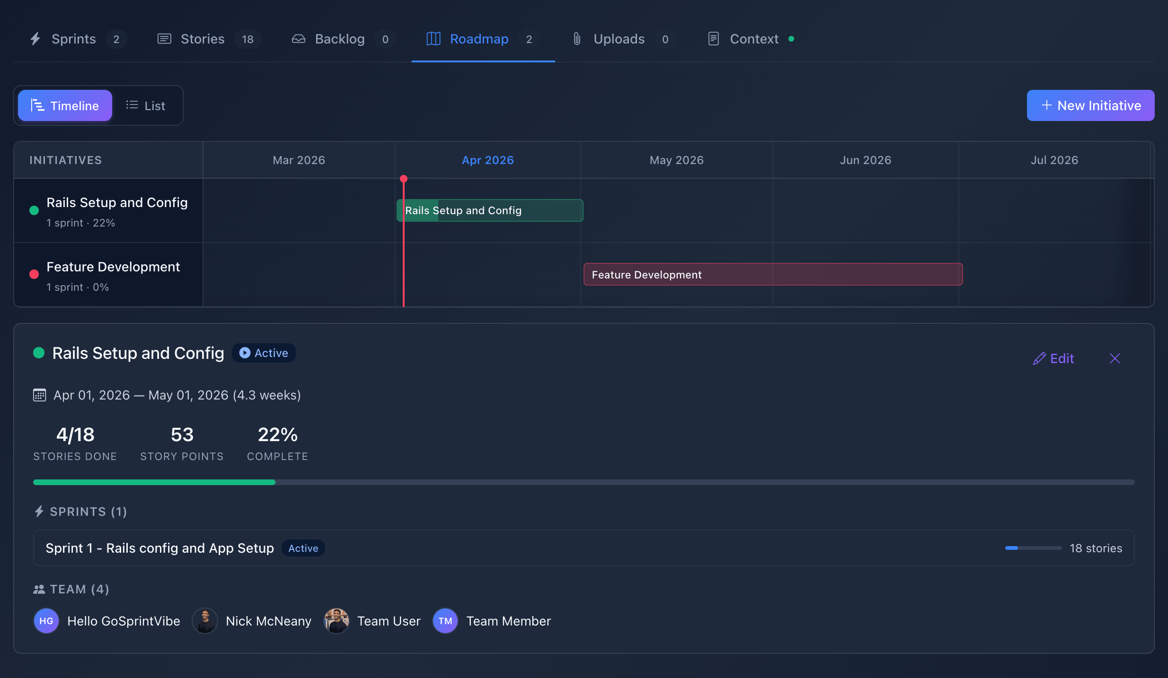Image resolution: width=1168 pixels, height=678 pixels.
Task: Click the May 2026 month header
Action: pyautogui.click(x=677, y=160)
